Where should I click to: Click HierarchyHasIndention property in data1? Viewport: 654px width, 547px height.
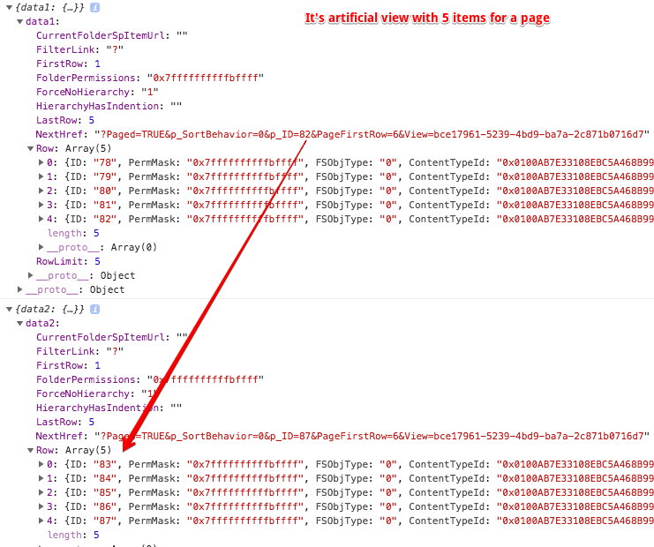click(x=109, y=107)
